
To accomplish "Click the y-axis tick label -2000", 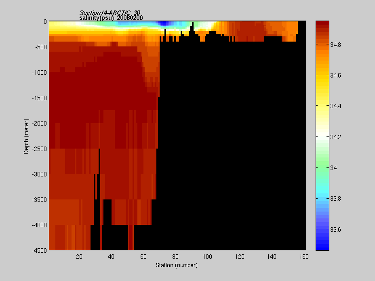I will (40, 123).
